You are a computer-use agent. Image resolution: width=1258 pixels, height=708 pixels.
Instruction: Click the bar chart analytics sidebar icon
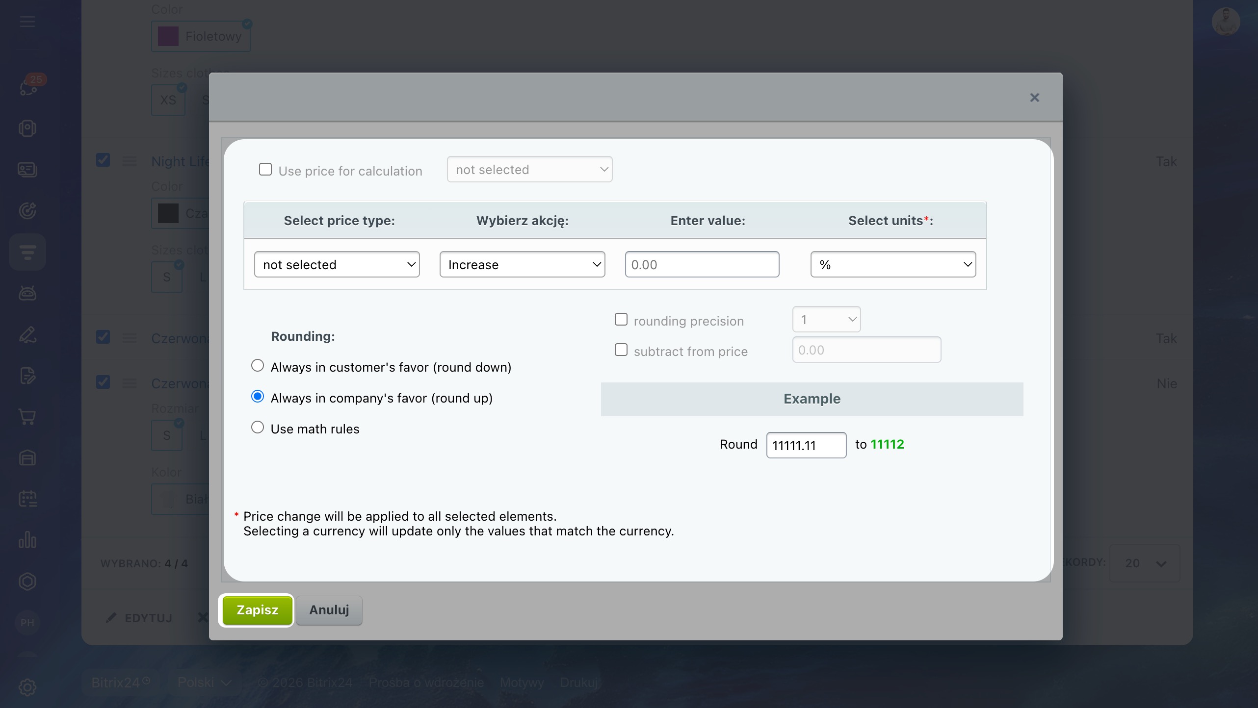pyautogui.click(x=27, y=540)
